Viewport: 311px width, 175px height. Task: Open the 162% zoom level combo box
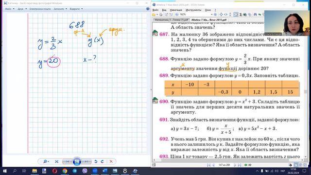(x=196, y=15)
